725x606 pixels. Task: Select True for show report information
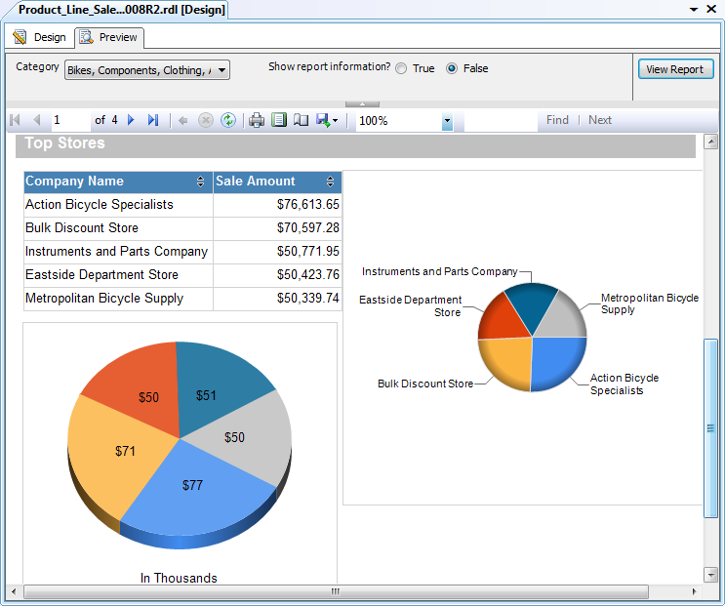coord(401,68)
